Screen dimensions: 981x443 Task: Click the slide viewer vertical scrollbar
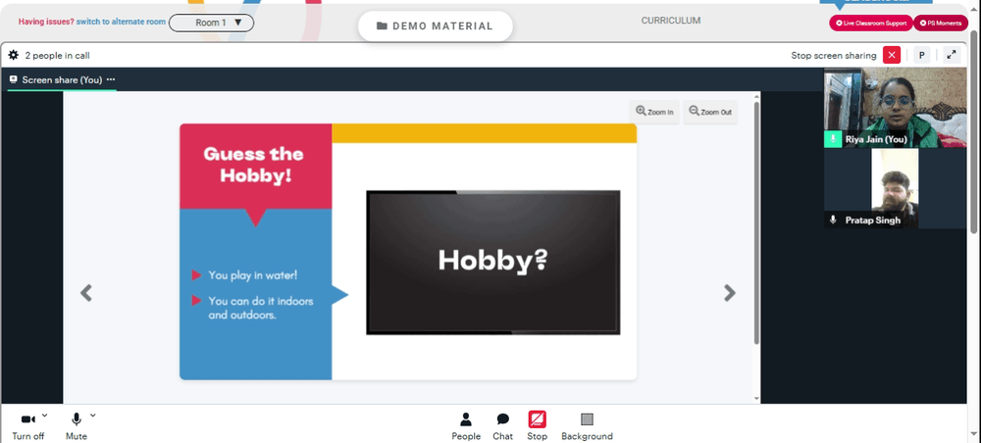tap(755, 221)
